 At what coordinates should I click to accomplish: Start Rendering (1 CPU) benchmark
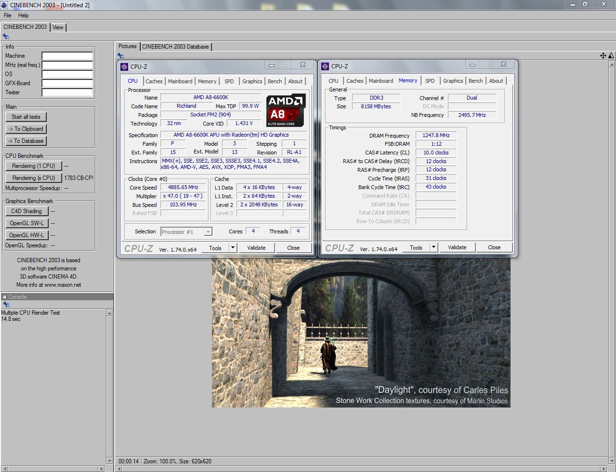click(x=34, y=166)
